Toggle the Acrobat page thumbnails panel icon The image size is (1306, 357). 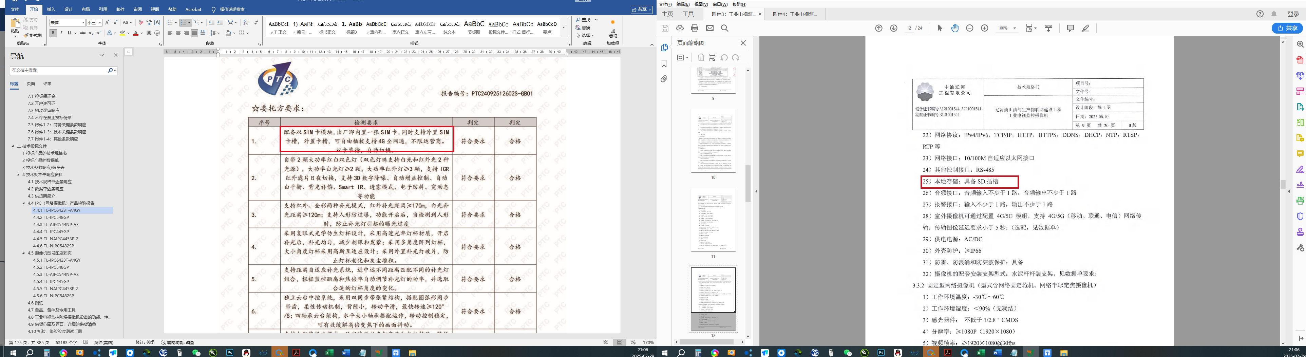[664, 48]
